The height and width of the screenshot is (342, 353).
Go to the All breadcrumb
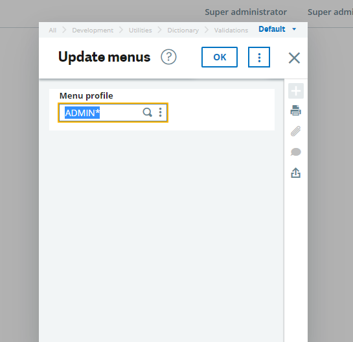pyautogui.click(x=52, y=30)
